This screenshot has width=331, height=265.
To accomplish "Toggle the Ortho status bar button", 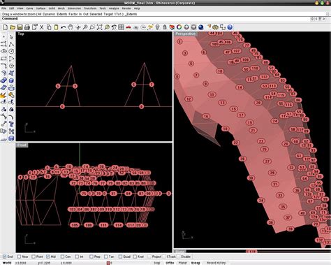I will tap(170, 263).
